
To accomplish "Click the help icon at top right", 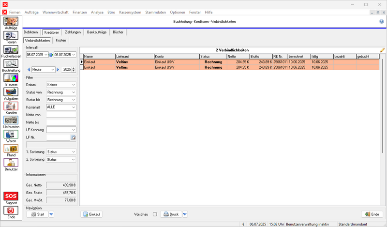I will [381, 22].
